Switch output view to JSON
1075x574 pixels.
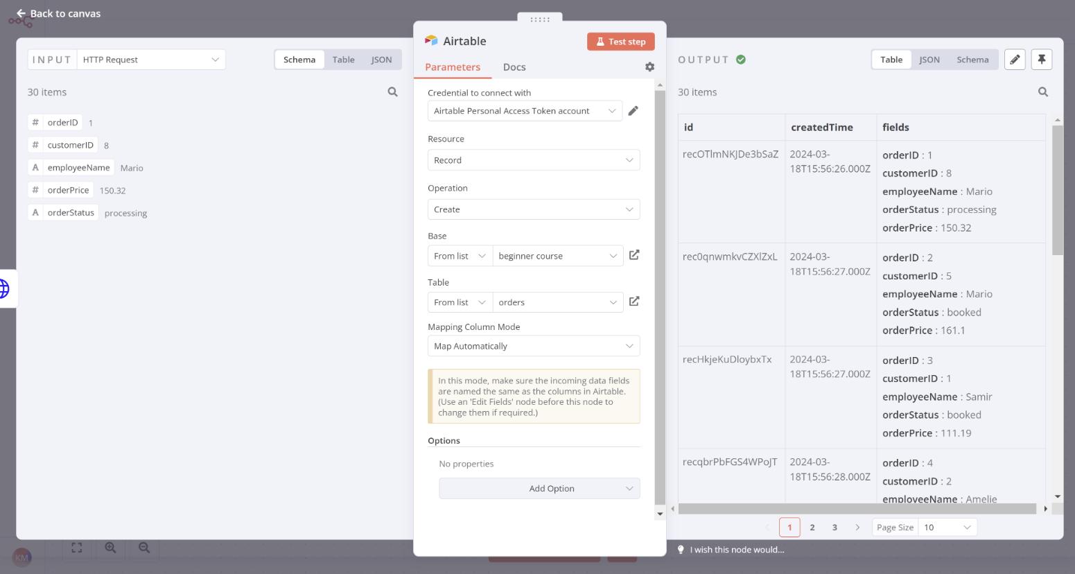pyautogui.click(x=929, y=60)
